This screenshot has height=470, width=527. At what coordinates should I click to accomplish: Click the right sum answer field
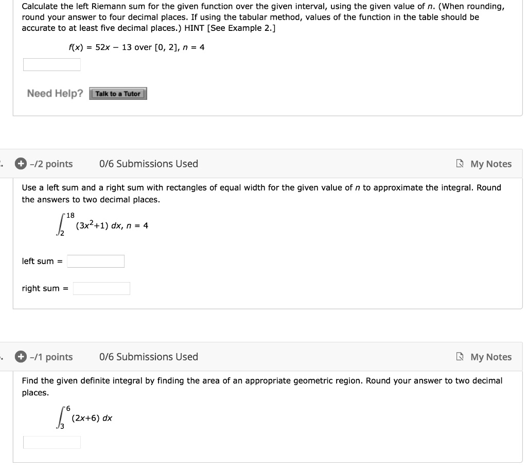[101, 288]
